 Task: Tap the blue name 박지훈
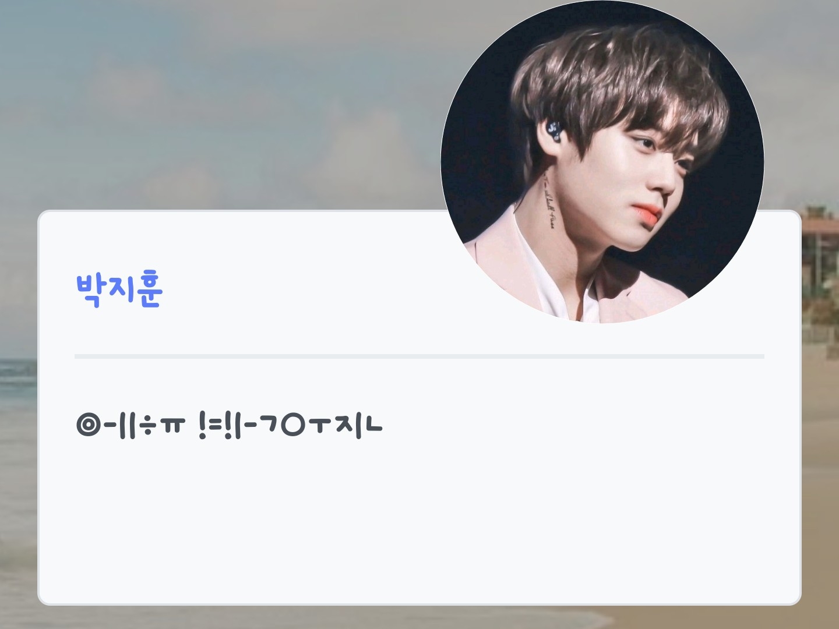point(119,289)
